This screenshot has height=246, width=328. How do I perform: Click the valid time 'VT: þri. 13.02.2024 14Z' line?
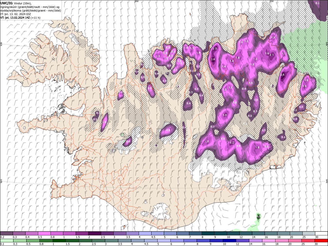pos(15,18)
